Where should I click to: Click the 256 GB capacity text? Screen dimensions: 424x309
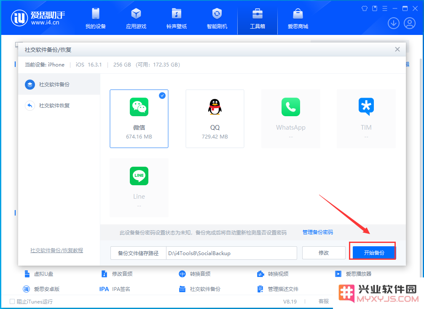click(122, 64)
